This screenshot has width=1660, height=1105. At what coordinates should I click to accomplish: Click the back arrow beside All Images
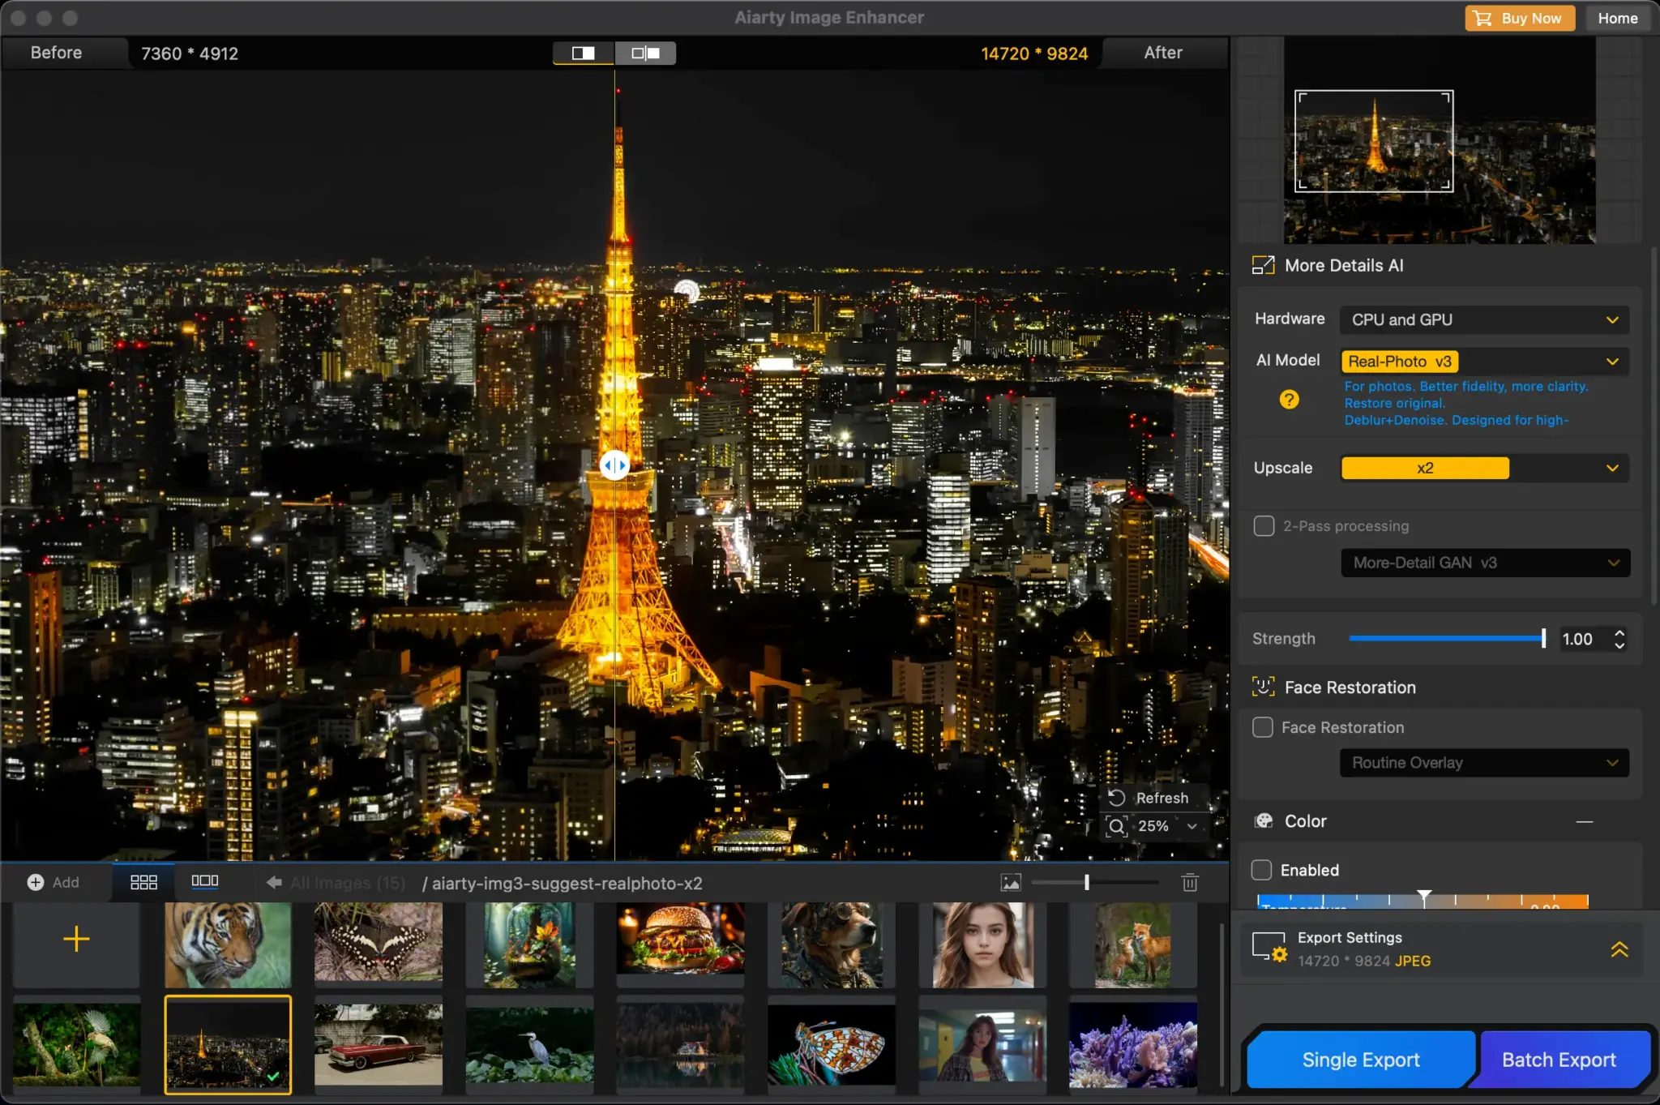coord(274,883)
